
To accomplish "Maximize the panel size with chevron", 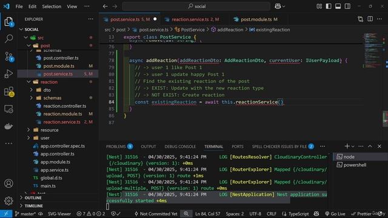I will tap(370, 147).
